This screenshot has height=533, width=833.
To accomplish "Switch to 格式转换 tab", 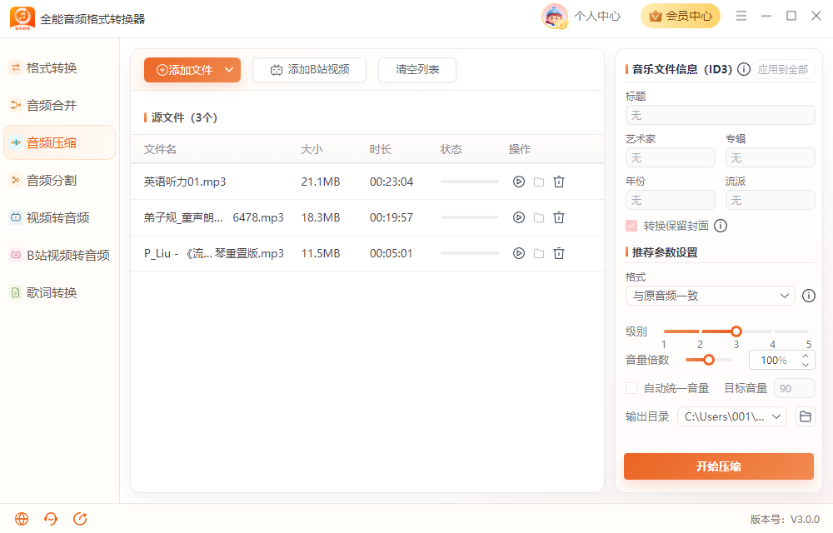I will point(59,68).
